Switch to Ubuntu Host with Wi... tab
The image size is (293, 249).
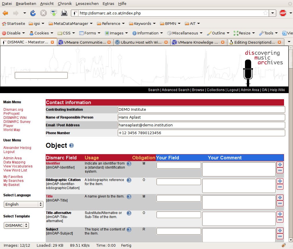[x=141, y=42]
